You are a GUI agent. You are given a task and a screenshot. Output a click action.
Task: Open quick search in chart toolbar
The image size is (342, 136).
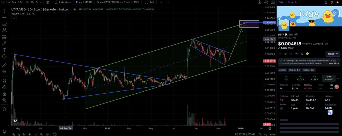tap(259, 2)
